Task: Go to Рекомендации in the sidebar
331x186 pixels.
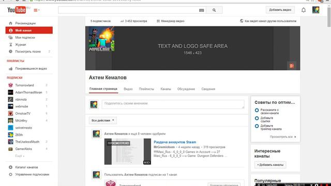Action: coord(25,23)
